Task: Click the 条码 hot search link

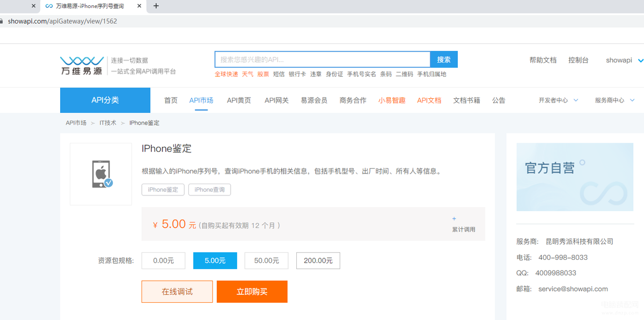Action: [x=386, y=74]
